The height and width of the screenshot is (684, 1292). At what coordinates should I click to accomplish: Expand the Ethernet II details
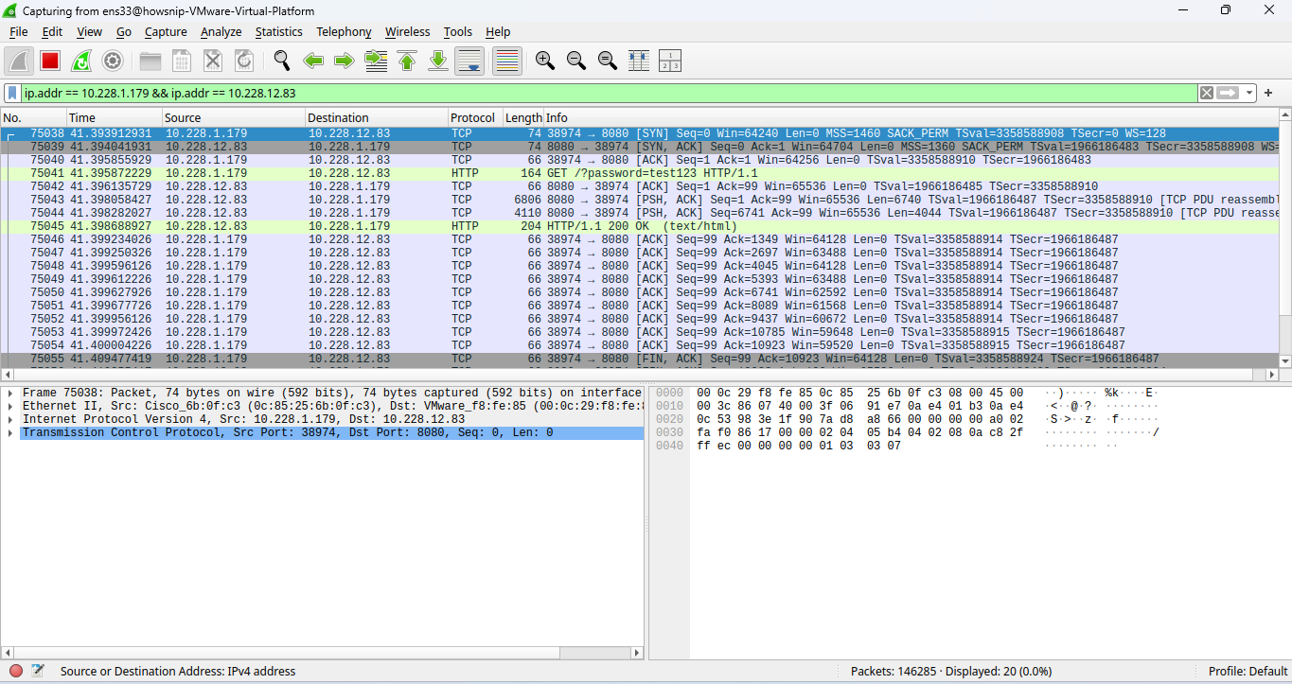coord(9,406)
